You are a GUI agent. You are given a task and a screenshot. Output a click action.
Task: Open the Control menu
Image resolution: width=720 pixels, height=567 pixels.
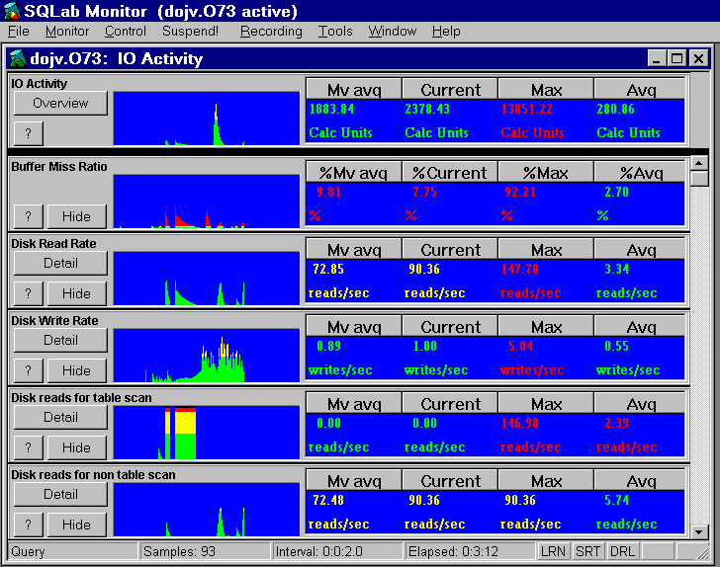pyautogui.click(x=126, y=32)
